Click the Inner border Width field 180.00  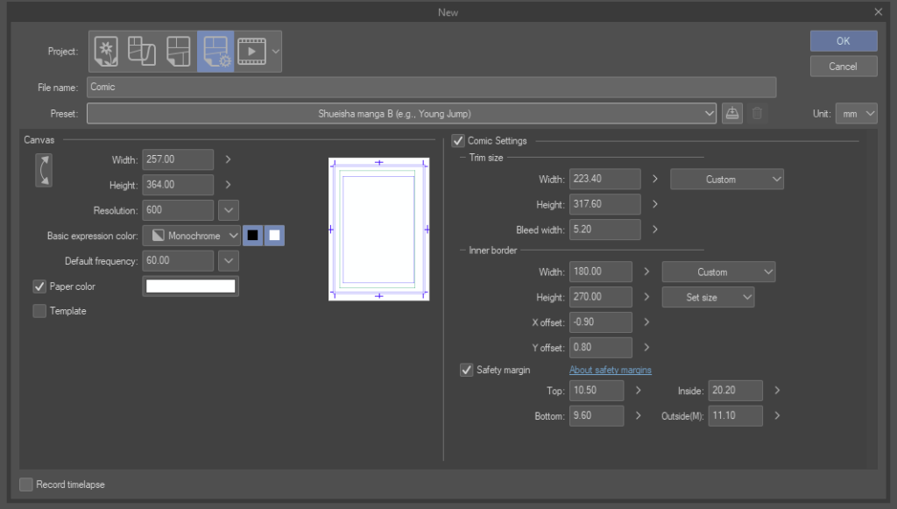pos(601,272)
